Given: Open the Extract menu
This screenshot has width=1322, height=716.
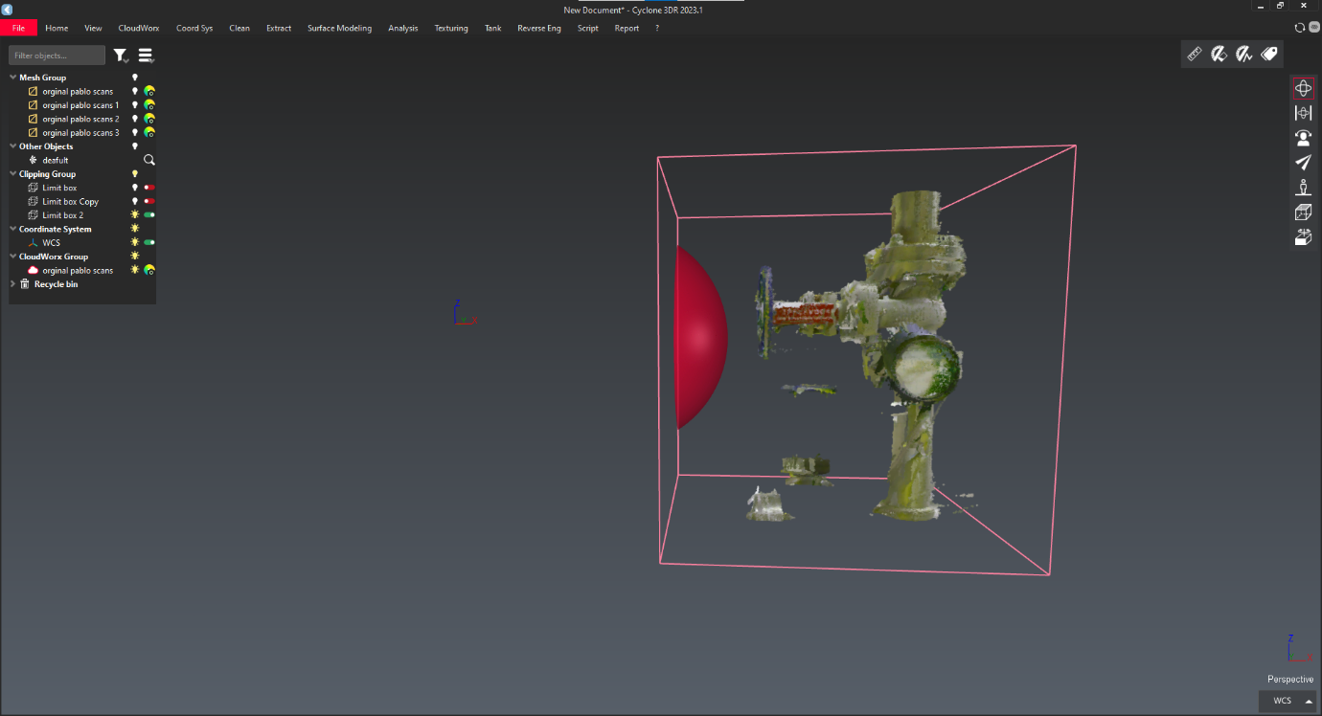Looking at the screenshot, I should (x=279, y=28).
